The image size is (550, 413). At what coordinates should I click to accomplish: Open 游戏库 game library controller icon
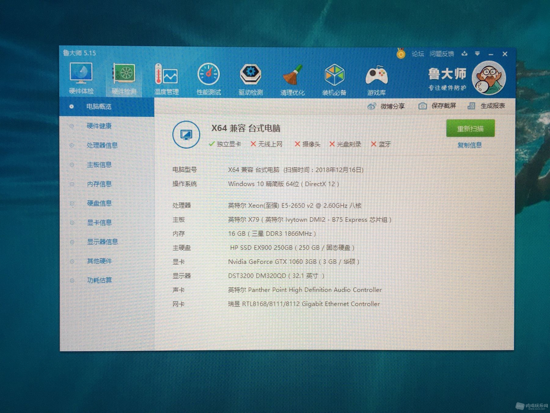tap(376, 80)
